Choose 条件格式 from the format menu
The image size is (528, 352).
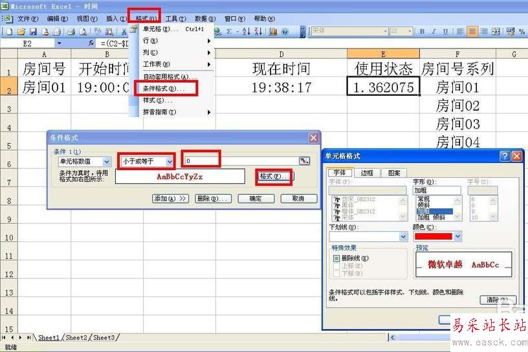164,89
